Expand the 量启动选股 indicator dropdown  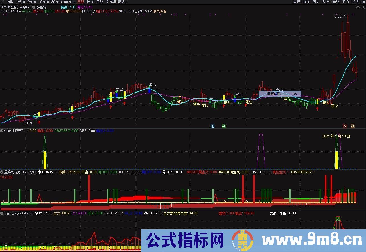click(2, 172)
